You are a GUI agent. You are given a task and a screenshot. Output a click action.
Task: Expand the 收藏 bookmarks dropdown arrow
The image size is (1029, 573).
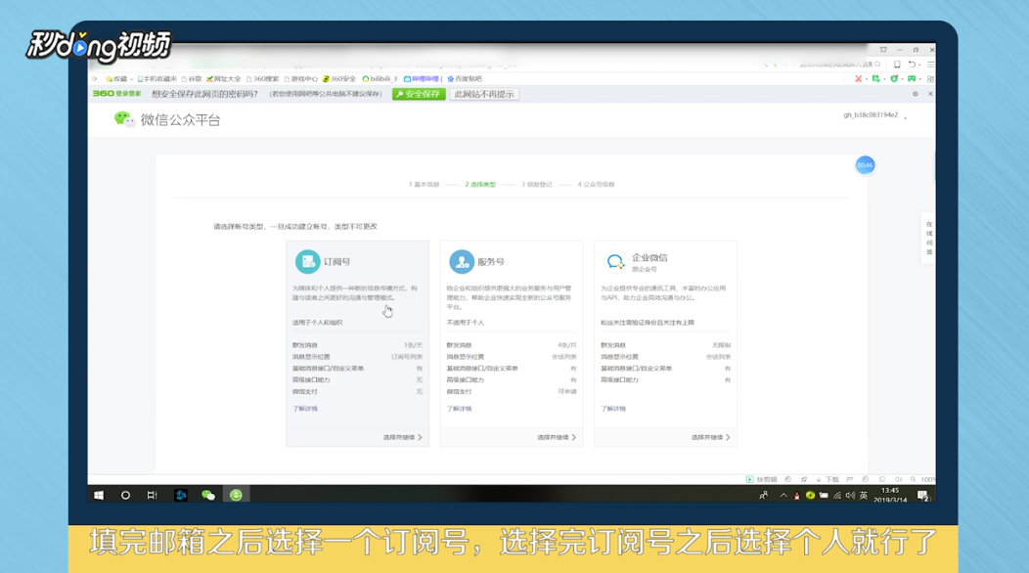tap(131, 79)
